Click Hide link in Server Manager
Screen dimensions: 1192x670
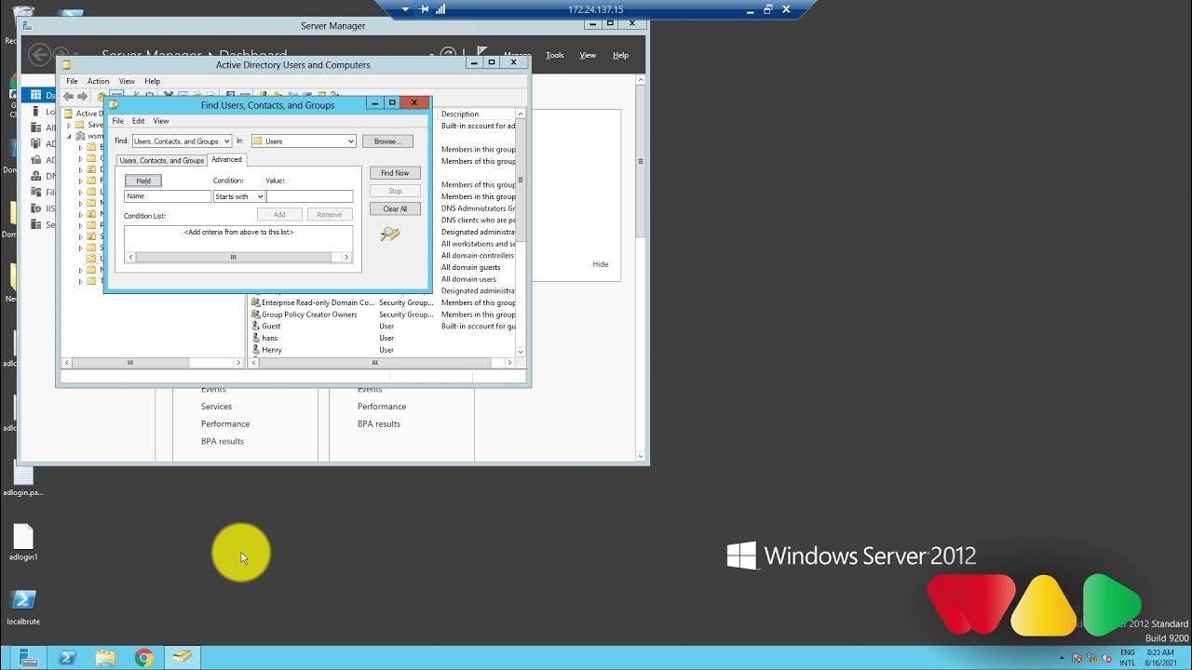point(601,264)
